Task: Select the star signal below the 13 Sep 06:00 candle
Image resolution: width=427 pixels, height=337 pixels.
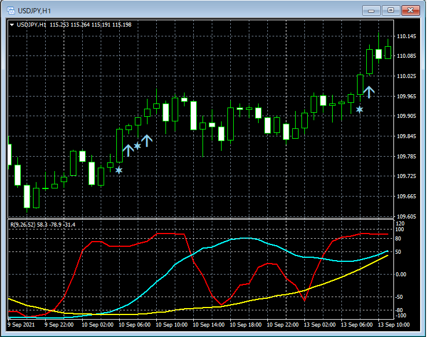Action: [x=359, y=110]
